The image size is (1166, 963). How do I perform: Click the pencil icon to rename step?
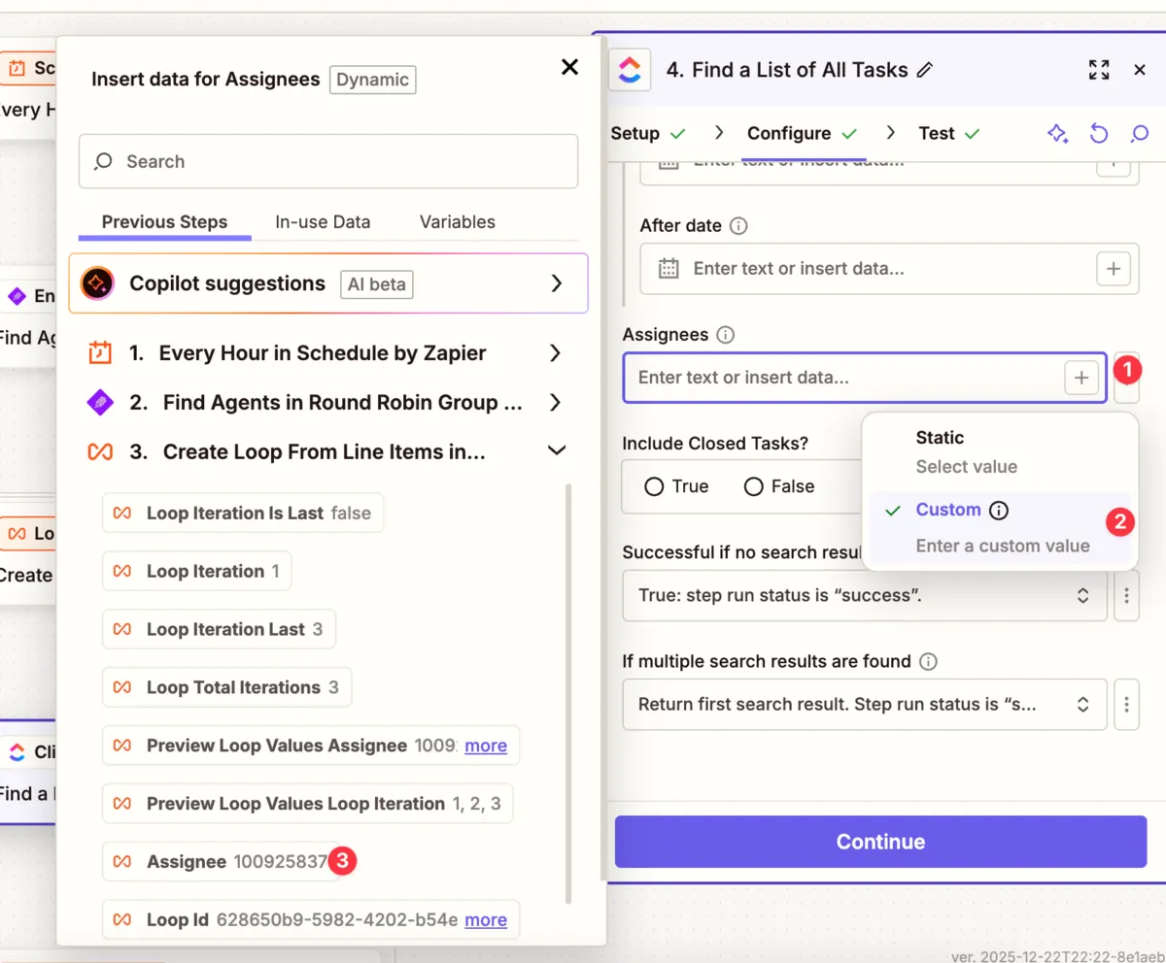coord(925,70)
